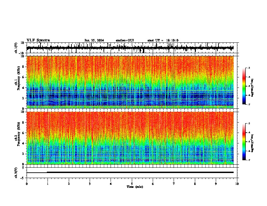Click the time axis tick label "1"
This screenshot has width=267, height=206.
(x=48, y=184)
